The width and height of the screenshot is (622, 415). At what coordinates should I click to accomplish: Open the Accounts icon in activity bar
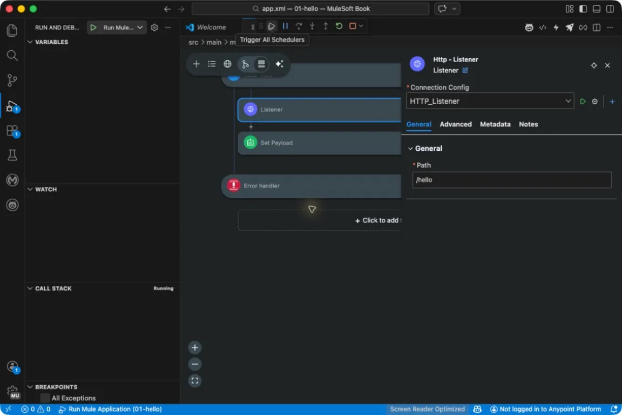pos(12,366)
